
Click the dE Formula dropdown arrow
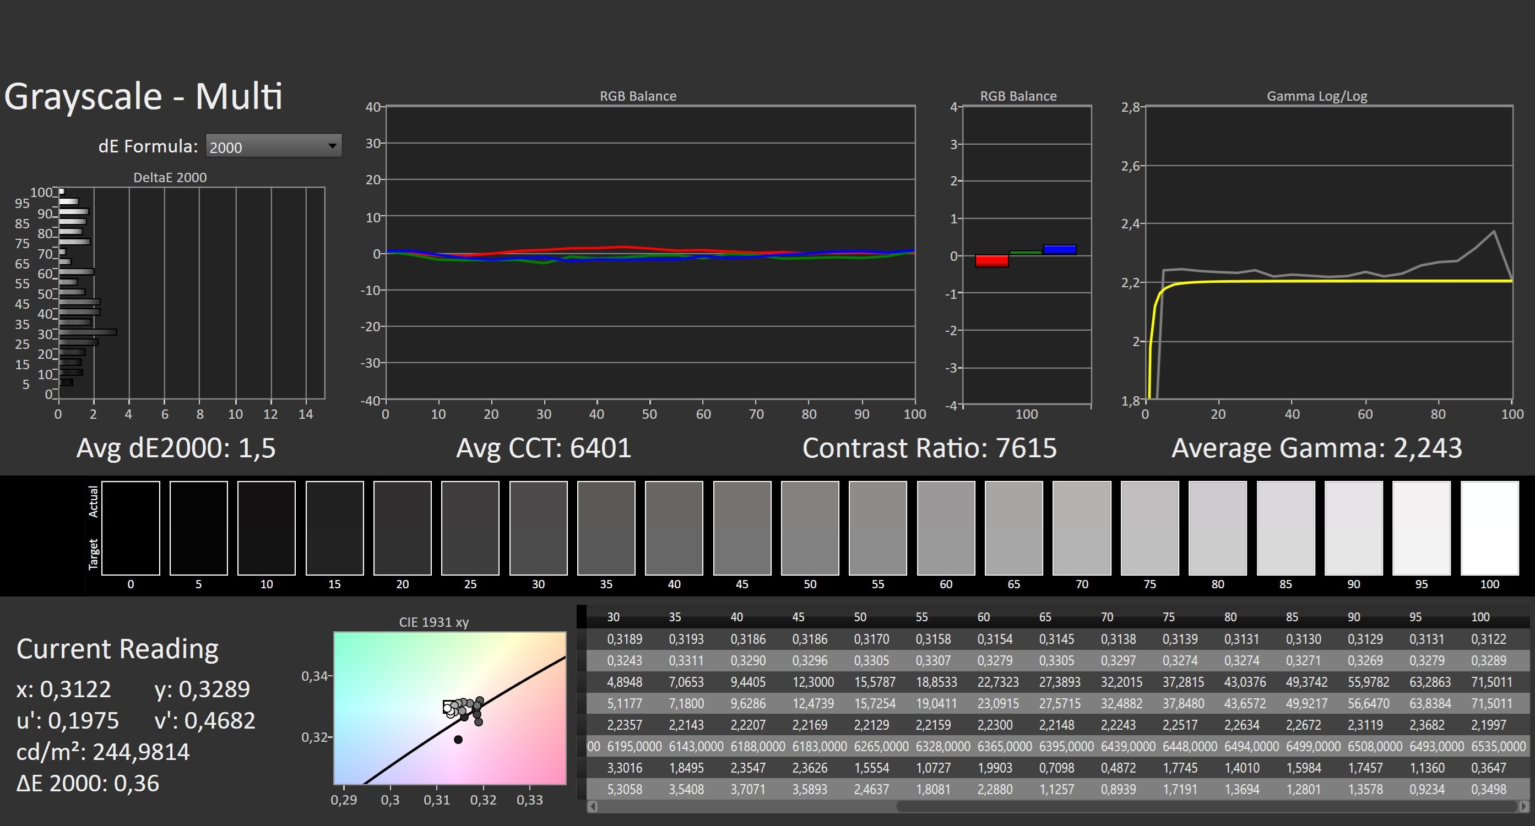333,146
